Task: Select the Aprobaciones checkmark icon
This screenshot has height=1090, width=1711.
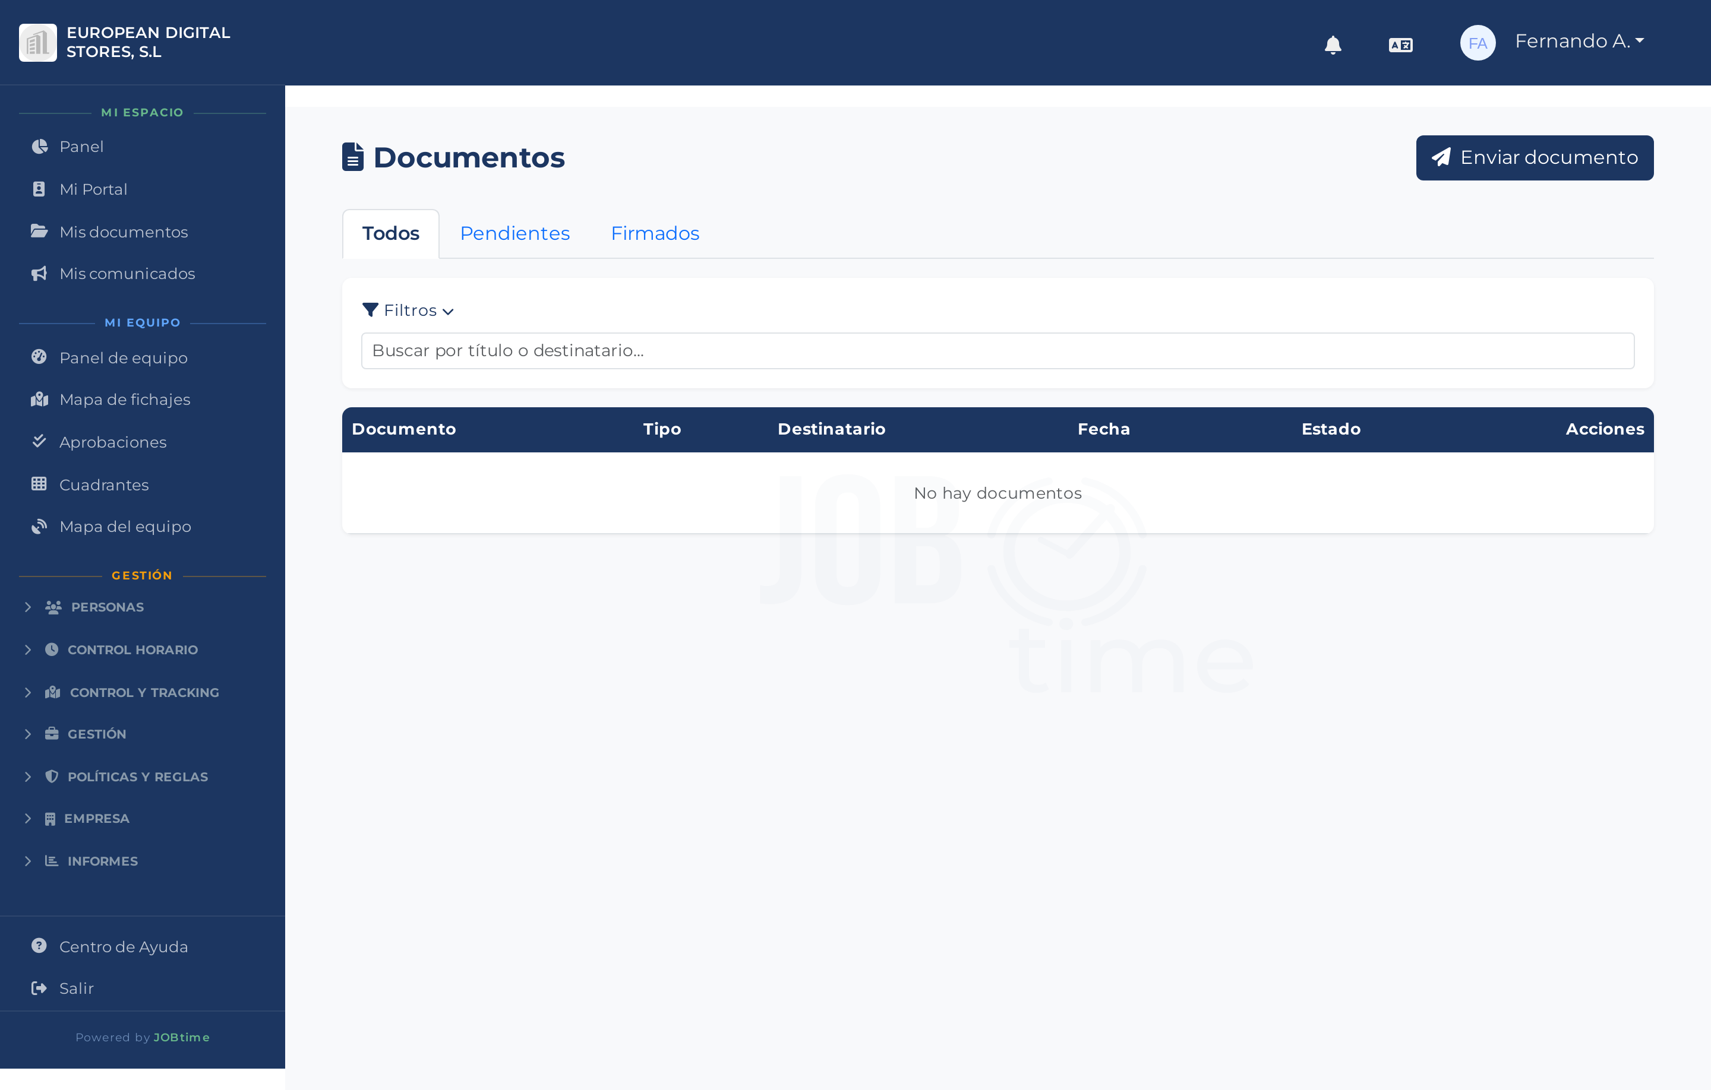Action: coord(40,441)
